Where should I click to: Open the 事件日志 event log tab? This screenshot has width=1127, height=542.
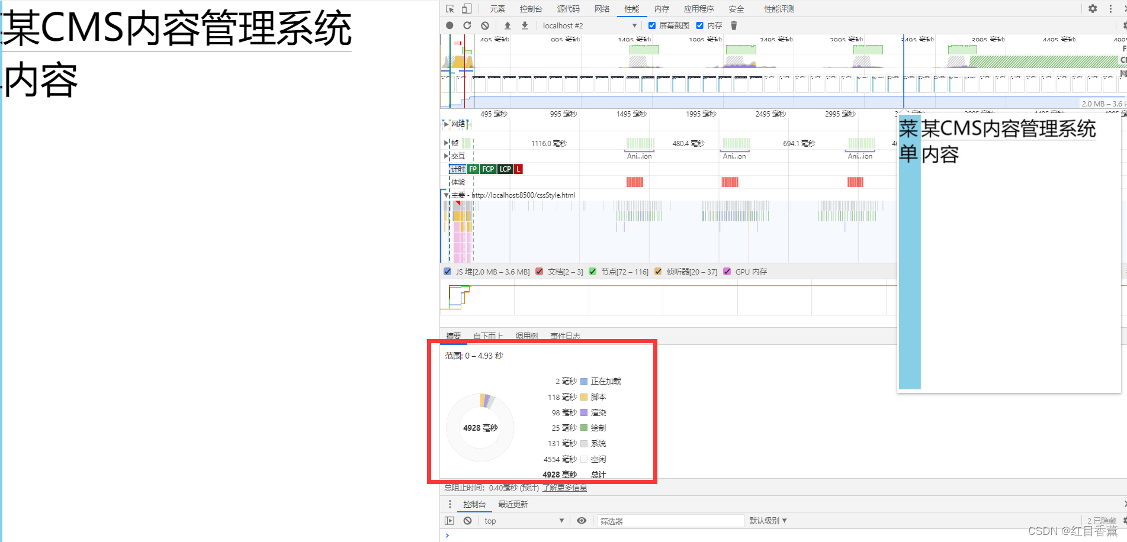pyautogui.click(x=565, y=335)
